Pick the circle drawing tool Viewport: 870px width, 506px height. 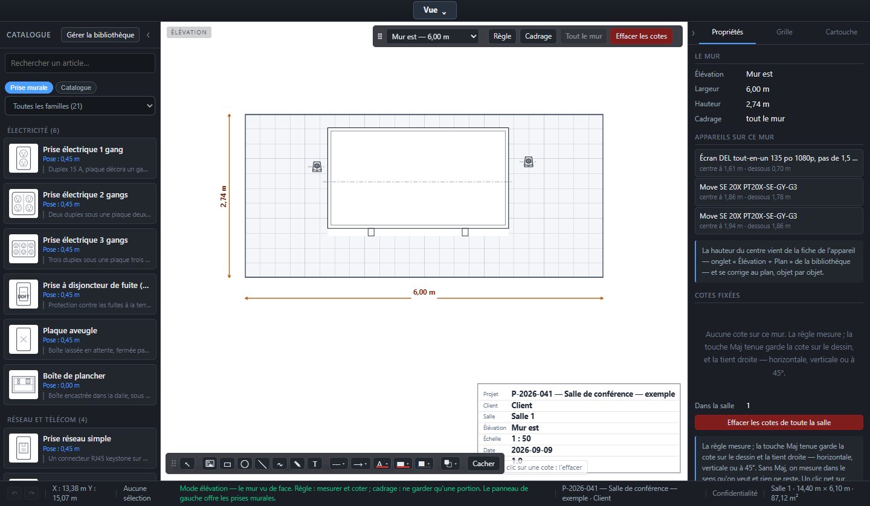(245, 464)
